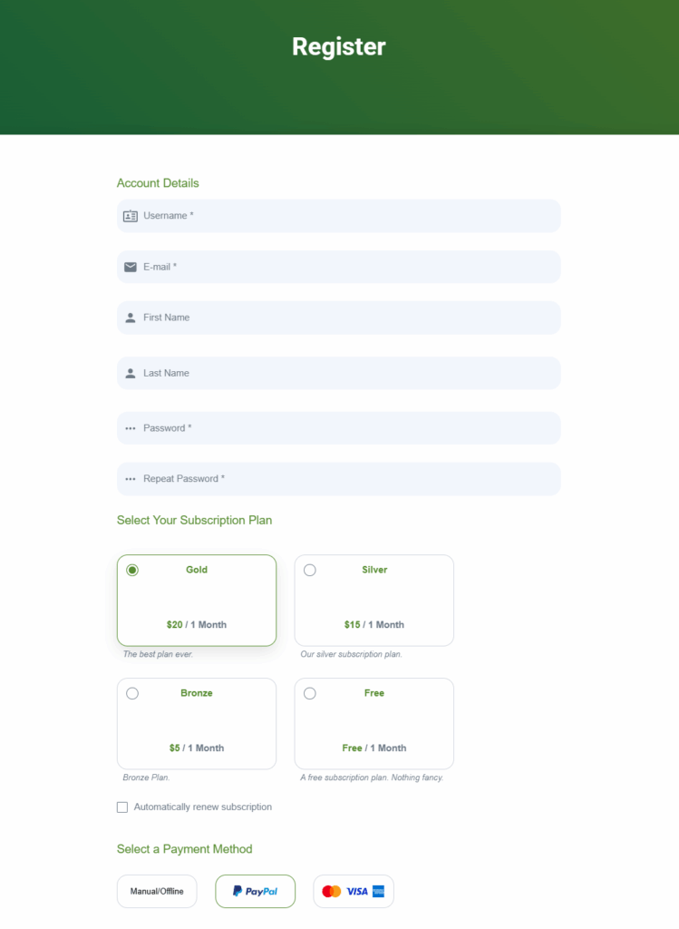Click the ID card icon in Username field
Image resolution: width=679 pixels, height=929 pixels.
tap(131, 216)
